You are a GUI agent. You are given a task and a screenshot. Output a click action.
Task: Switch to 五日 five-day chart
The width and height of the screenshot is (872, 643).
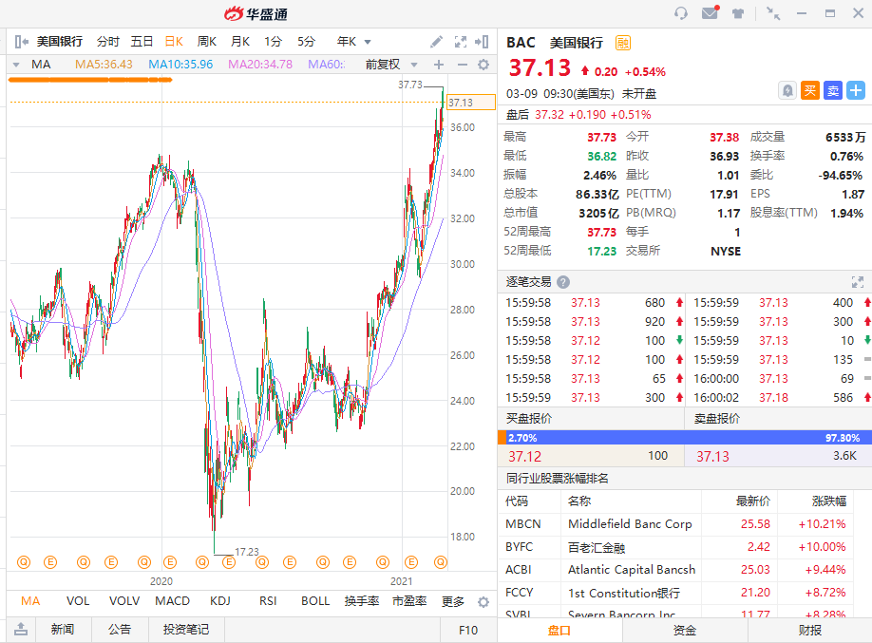click(x=142, y=41)
